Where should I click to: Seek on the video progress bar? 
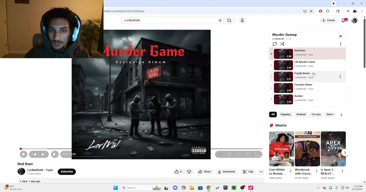[141, 149]
